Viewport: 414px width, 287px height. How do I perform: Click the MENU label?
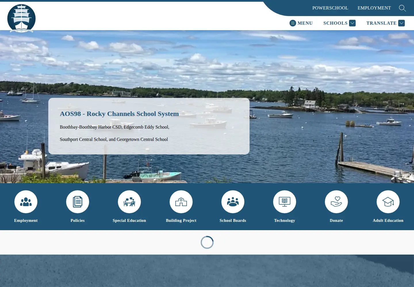click(x=305, y=23)
